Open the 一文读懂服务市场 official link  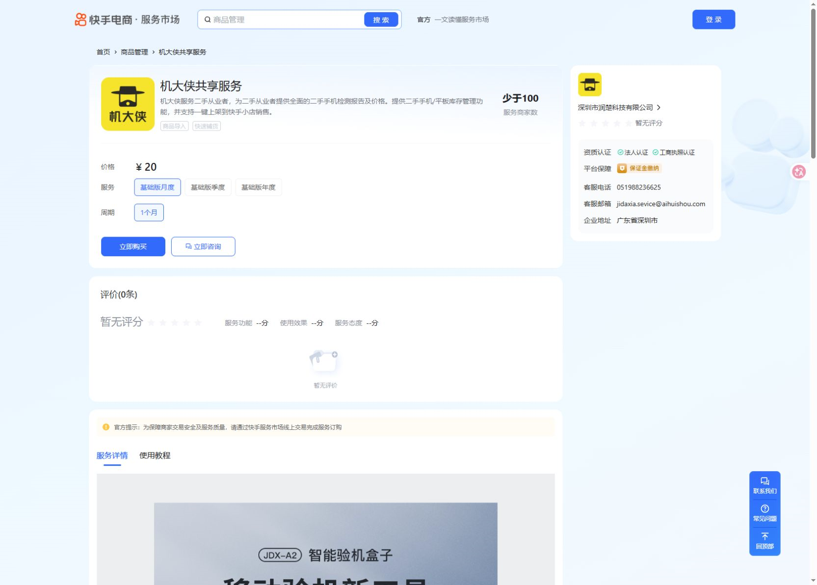tap(461, 20)
